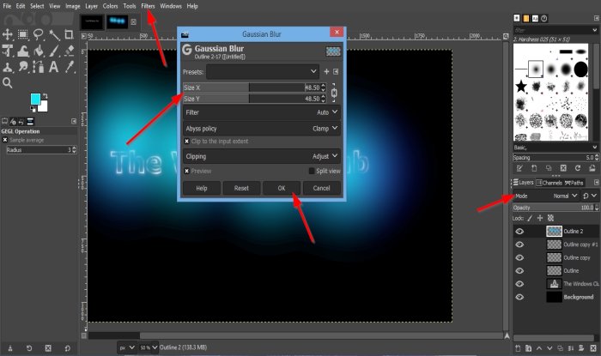This screenshot has width=601, height=356.
Task: Switch to the Channels tab
Action: 549,183
